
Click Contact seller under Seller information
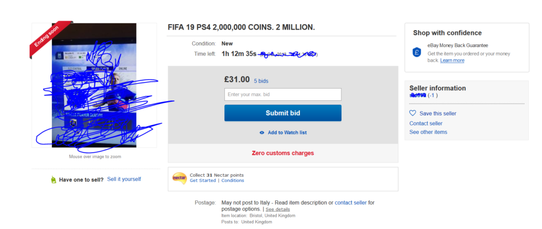click(426, 123)
